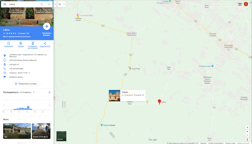The width and height of the screenshot is (252, 144).
Task: Click the blue directions route button
Action: pyautogui.click(x=46, y=26)
